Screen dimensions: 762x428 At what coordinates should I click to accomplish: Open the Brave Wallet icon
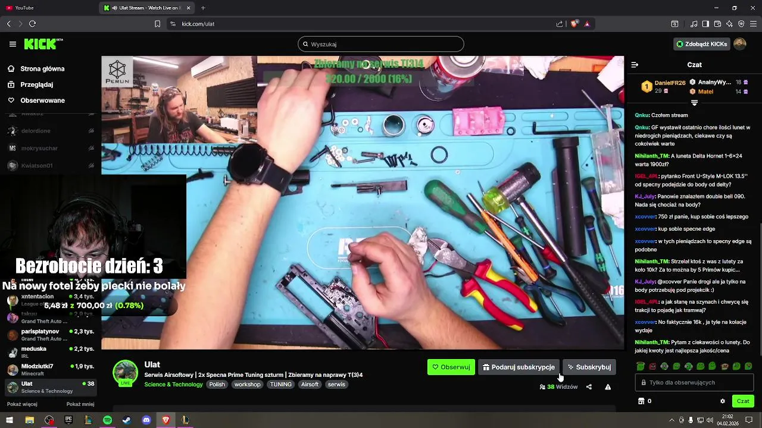(717, 24)
